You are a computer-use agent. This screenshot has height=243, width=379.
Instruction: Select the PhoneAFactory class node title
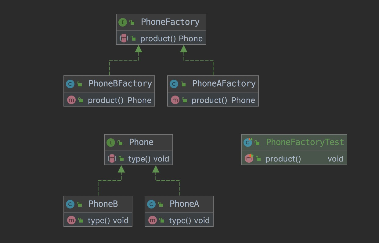coord(224,84)
